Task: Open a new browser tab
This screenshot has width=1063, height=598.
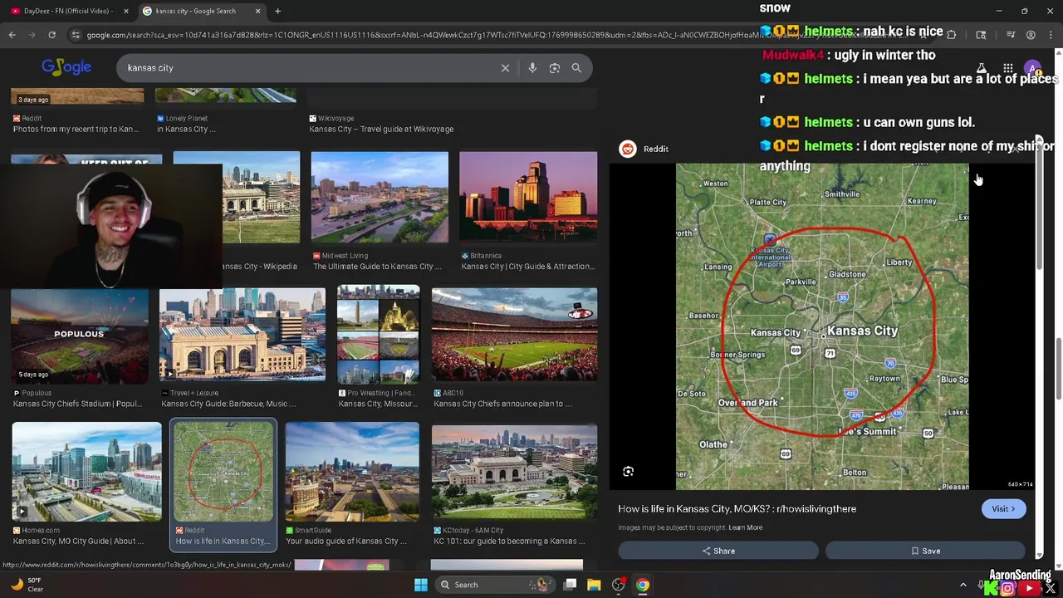Action: (x=277, y=11)
